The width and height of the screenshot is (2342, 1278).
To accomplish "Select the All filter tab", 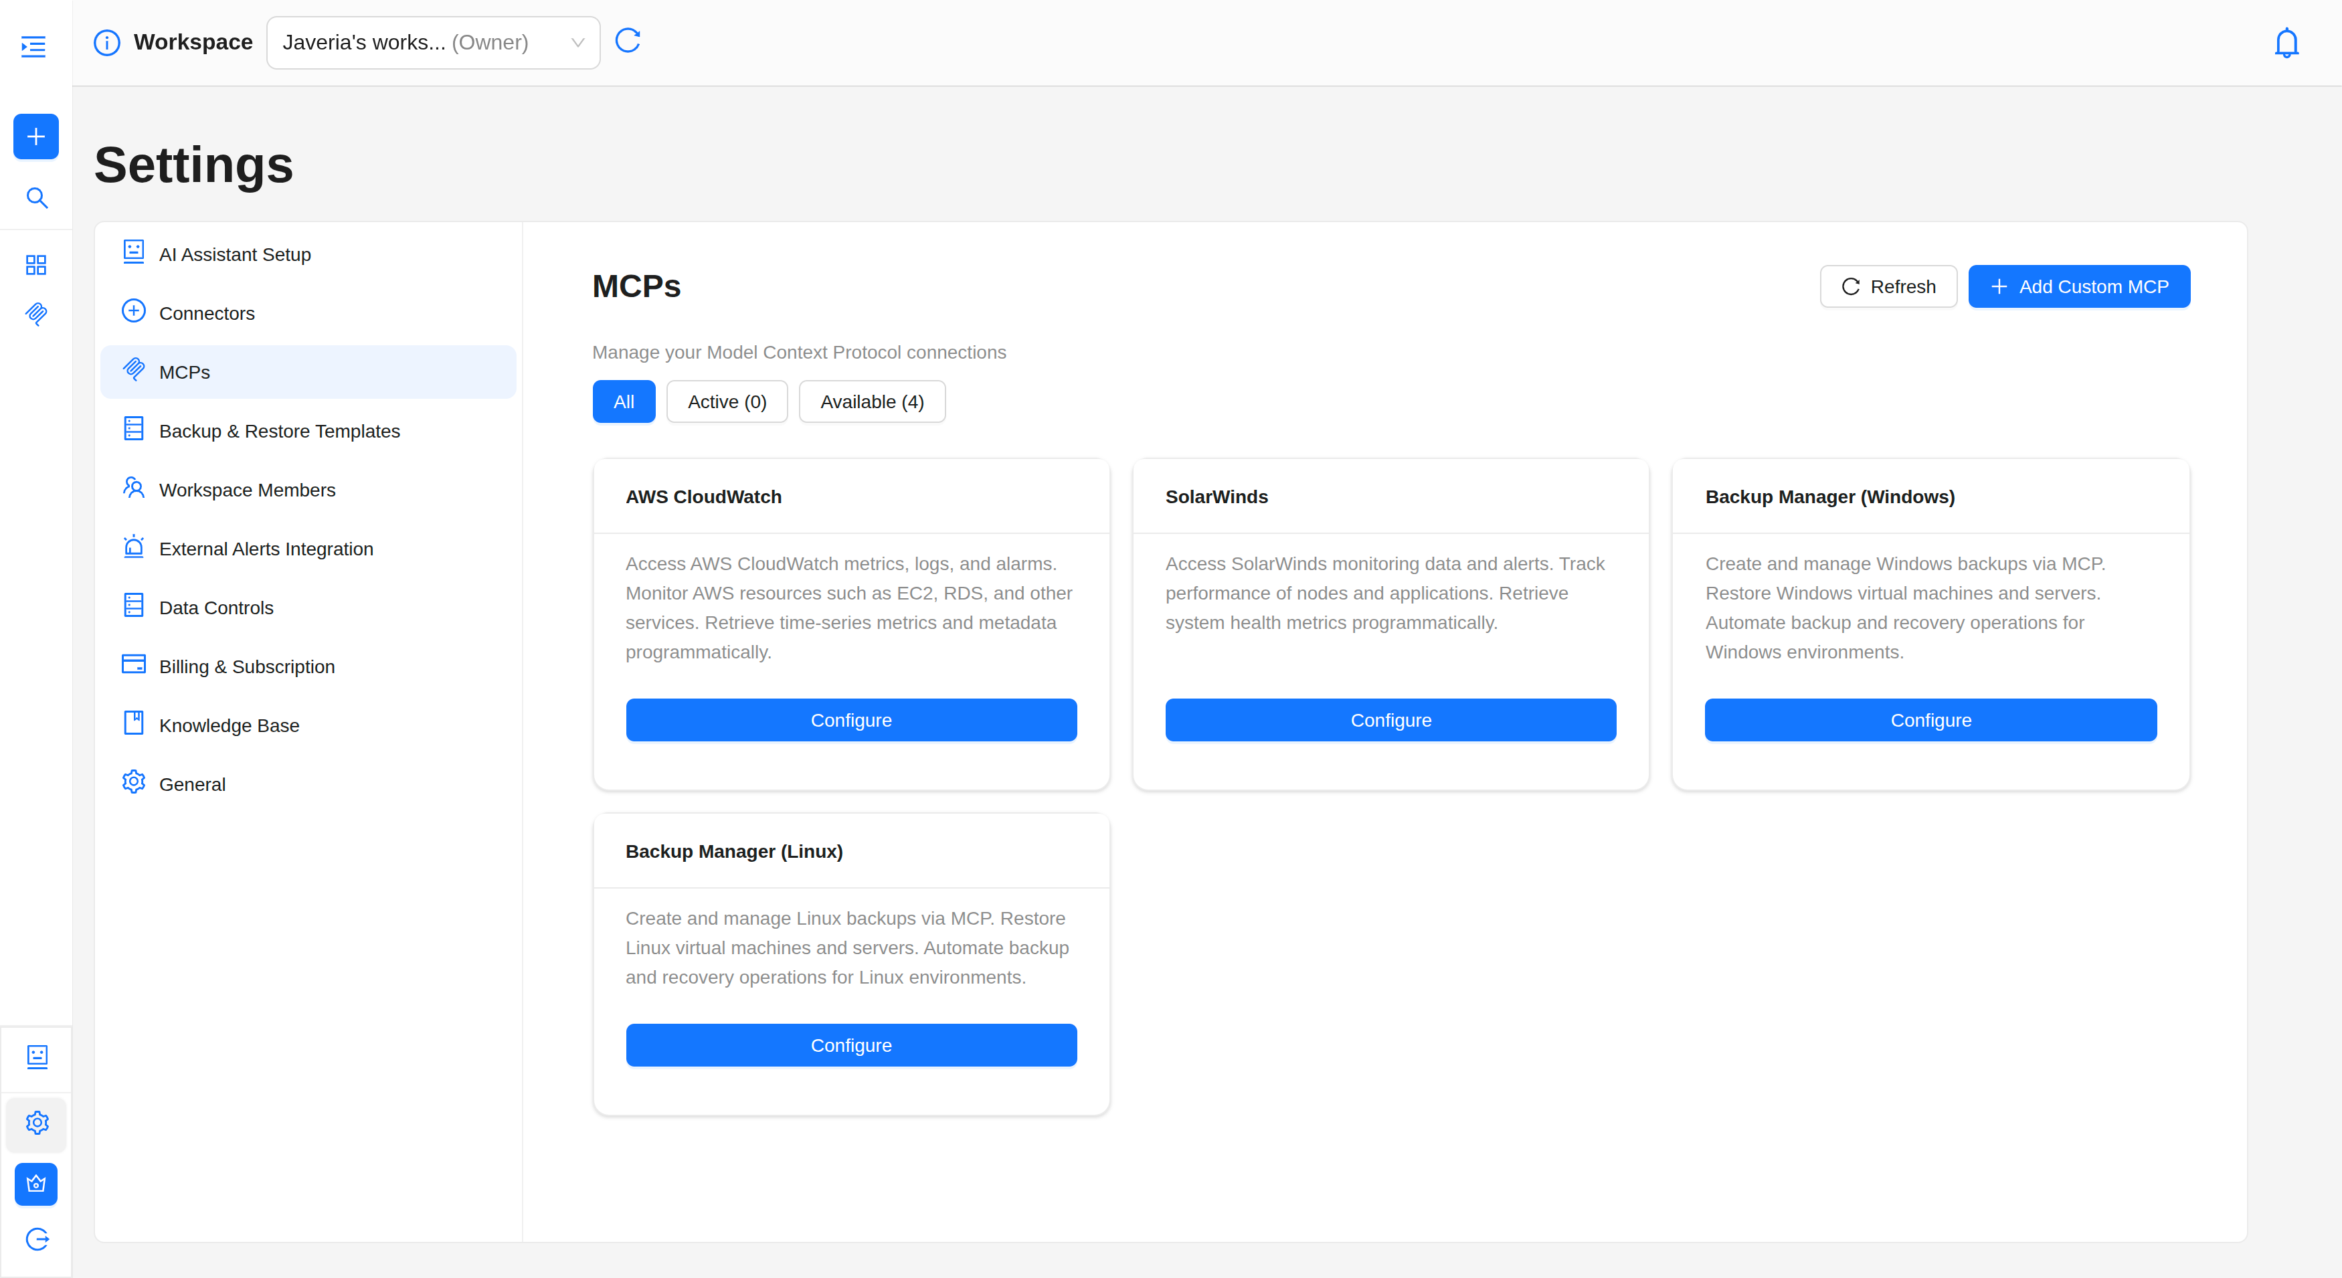I will tap(624, 401).
